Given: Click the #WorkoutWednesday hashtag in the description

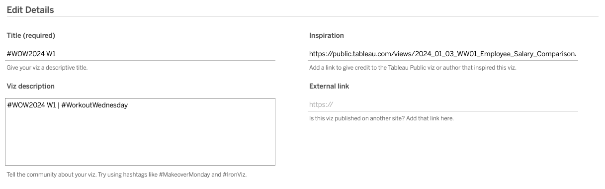Looking at the screenshot, I should 94,105.
